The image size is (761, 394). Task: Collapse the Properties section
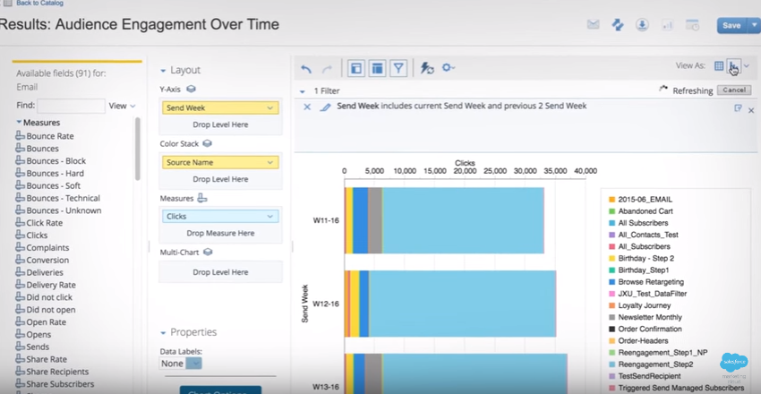(163, 333)
